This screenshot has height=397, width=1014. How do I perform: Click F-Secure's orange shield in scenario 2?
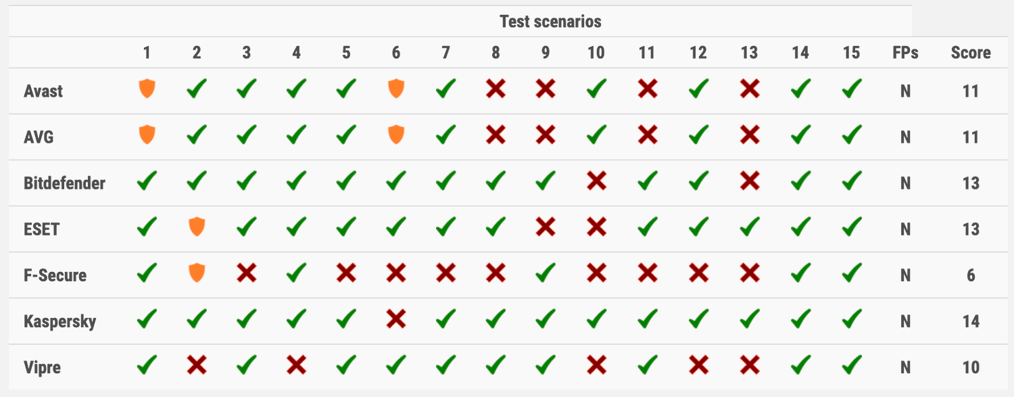197,273
